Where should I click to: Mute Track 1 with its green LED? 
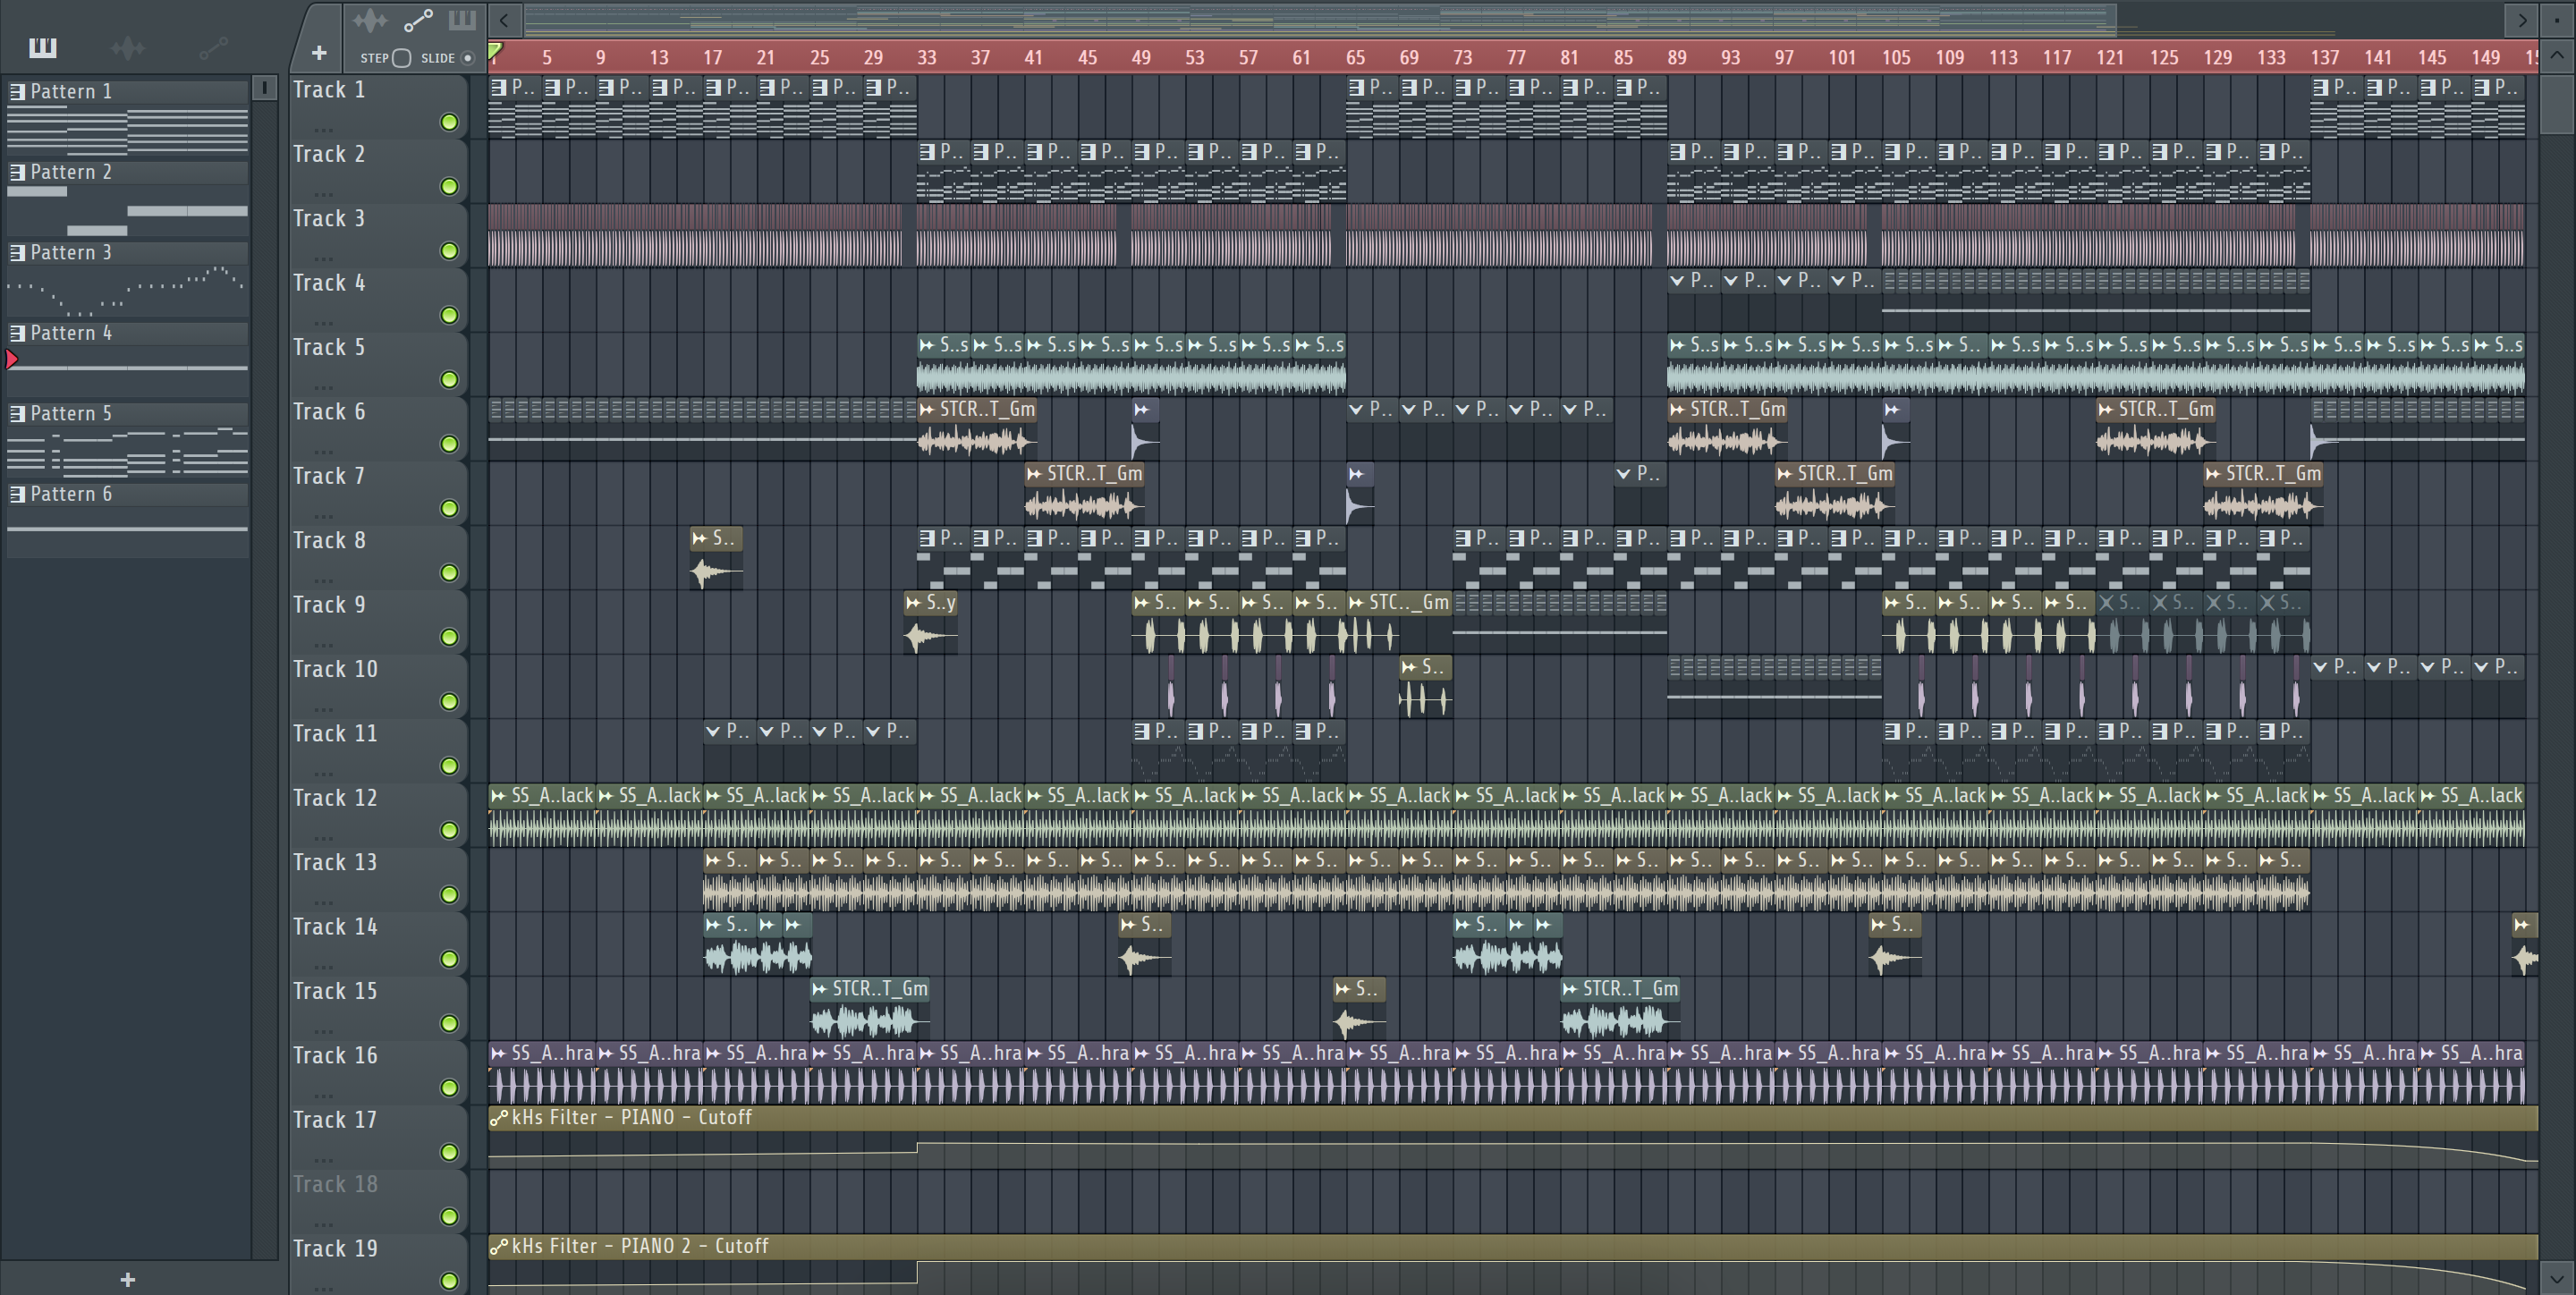pos(449,122)
